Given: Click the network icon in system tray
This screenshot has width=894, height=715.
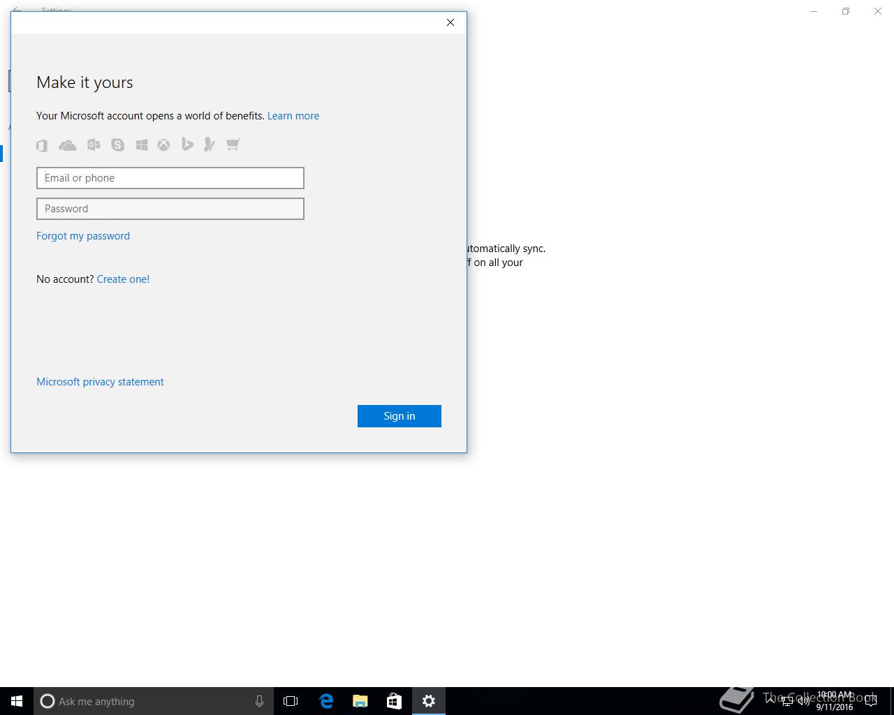Looking at the screenshot, I should (x=787, y=701).
